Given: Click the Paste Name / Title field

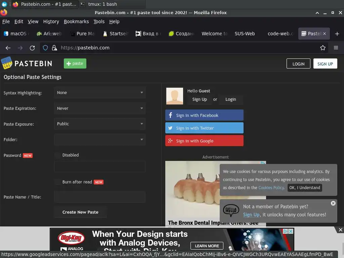Looking at the screenshot, I should (100, 197).
